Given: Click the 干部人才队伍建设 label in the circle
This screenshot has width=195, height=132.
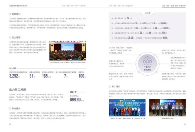Looking at the screenshot, I should click(x=147, y=68).
